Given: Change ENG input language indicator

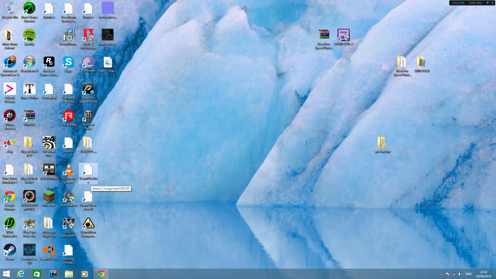Looking at the screenshot, I should pos(469,274).
